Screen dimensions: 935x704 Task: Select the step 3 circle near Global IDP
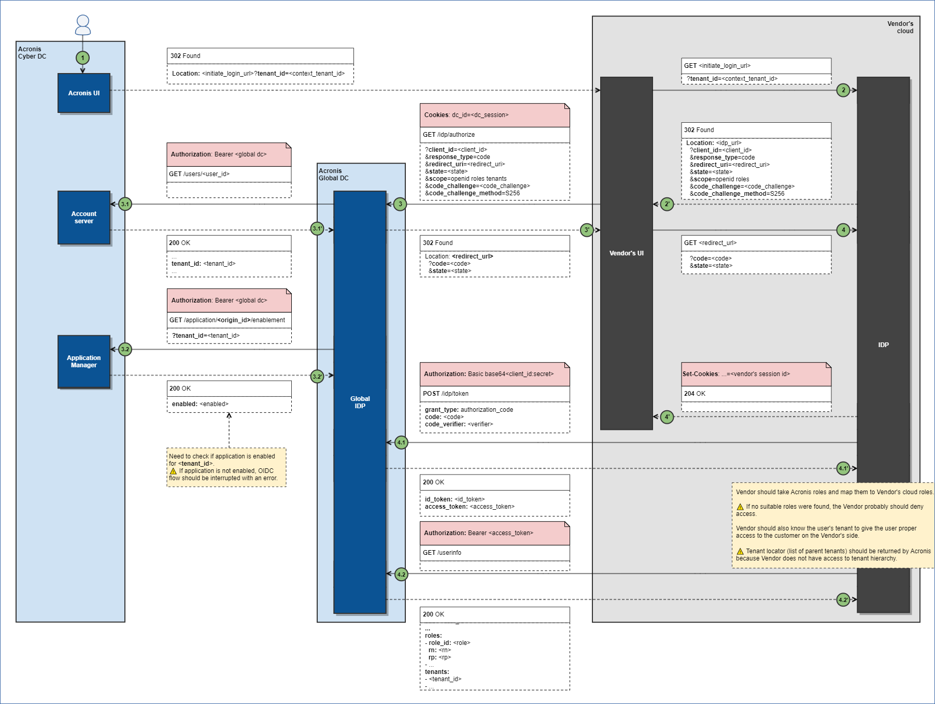400,204
